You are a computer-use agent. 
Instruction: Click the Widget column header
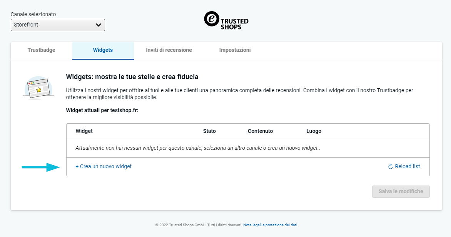(84, 131)
